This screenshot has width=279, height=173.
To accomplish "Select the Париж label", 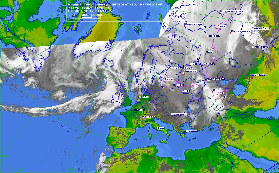I will [139, 110].
